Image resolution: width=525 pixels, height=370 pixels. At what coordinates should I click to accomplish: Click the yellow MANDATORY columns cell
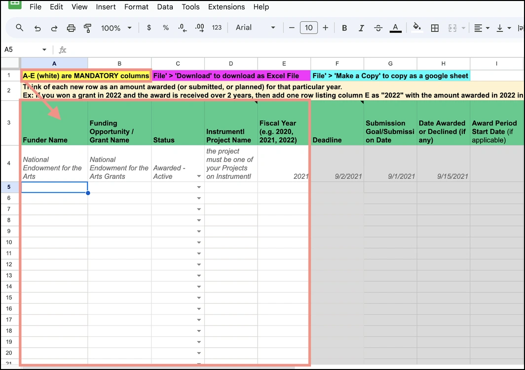point(86,76)
